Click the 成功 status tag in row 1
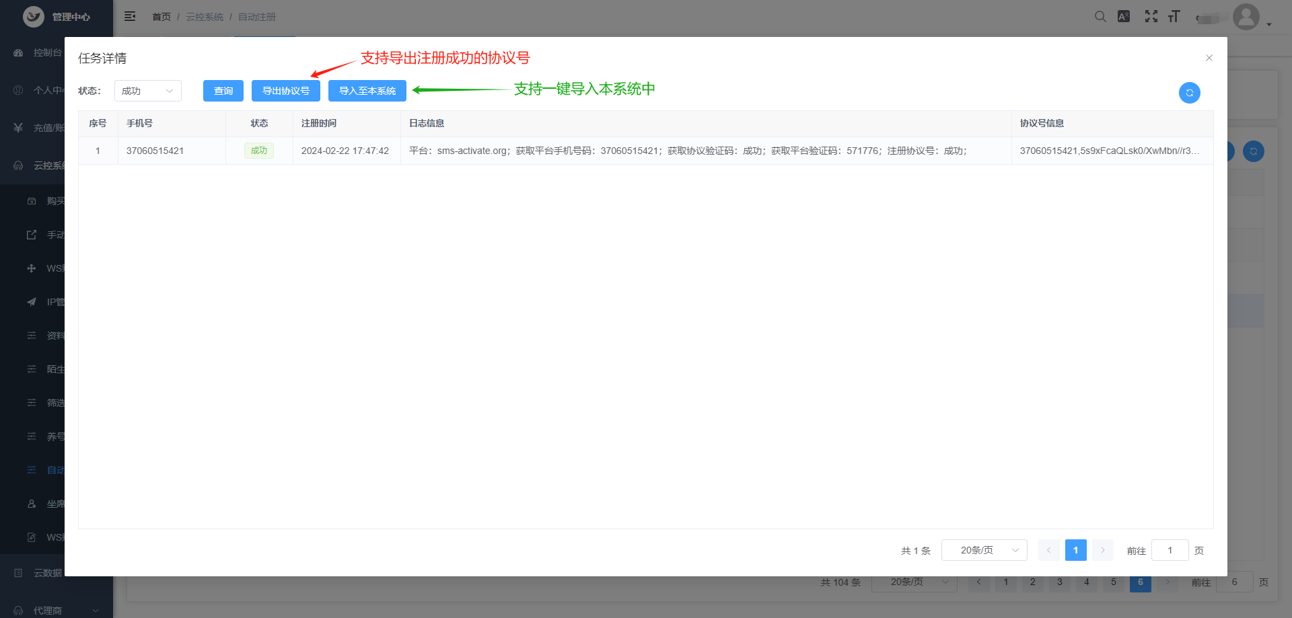 pos(259,151)
